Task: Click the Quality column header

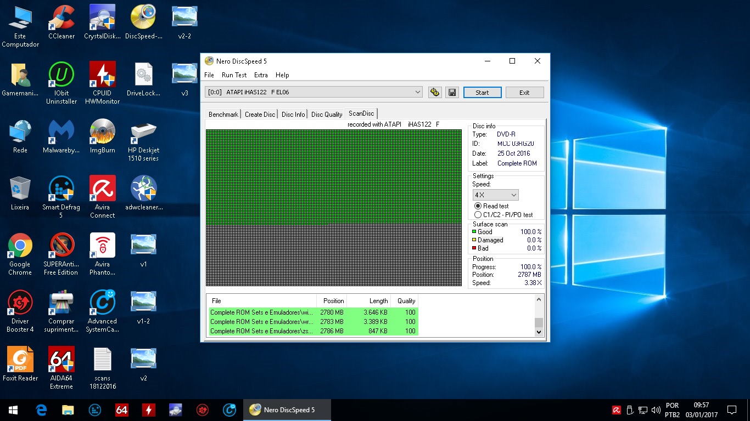Action: (x=406, y=301)
